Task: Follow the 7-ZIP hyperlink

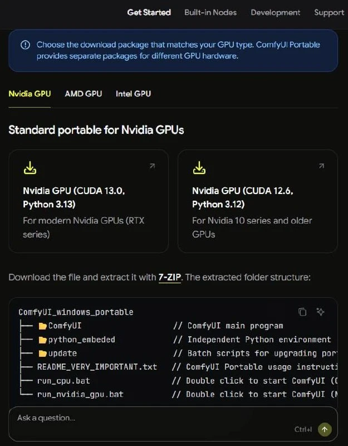Action: (x=170, y=277)
